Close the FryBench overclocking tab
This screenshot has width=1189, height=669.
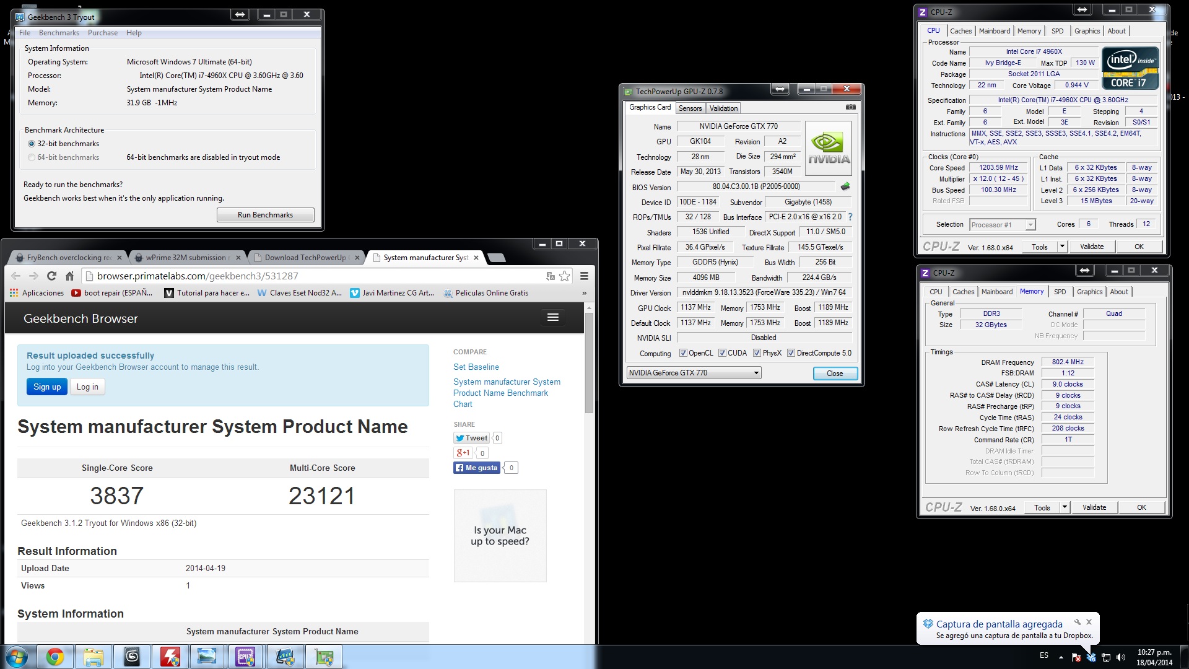[x=120, y=258]
